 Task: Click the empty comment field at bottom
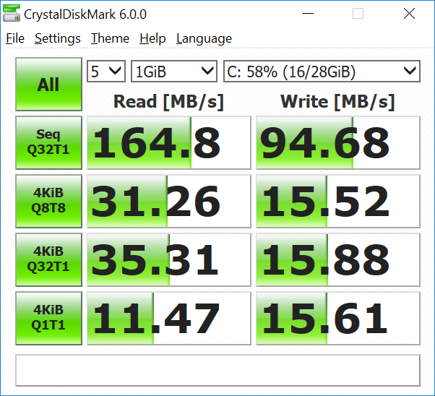point(217,370)
